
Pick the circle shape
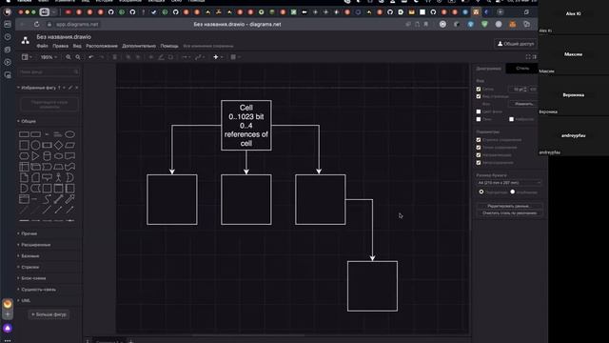point(35,146)
